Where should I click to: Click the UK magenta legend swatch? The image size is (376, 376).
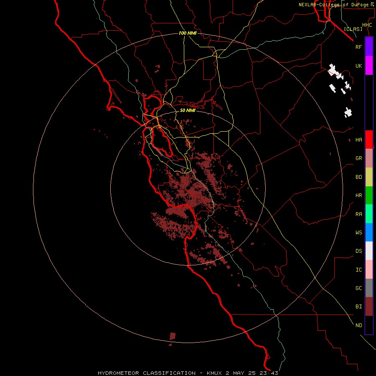pos(369,66)
